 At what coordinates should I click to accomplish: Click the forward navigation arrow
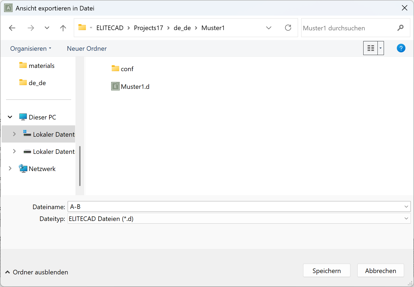[x=31, y=28]
